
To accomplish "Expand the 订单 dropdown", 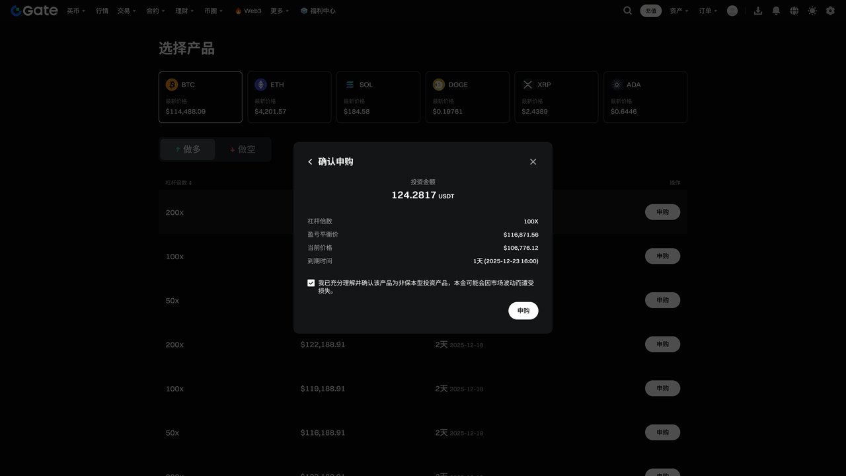I will point(708,11).
